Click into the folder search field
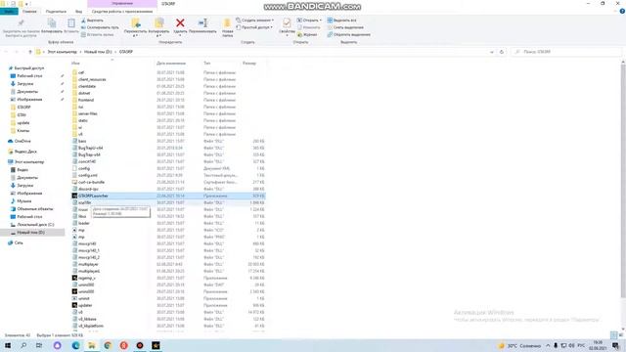Viewport: 626px width, 352px height. click(x=566, y=52)
